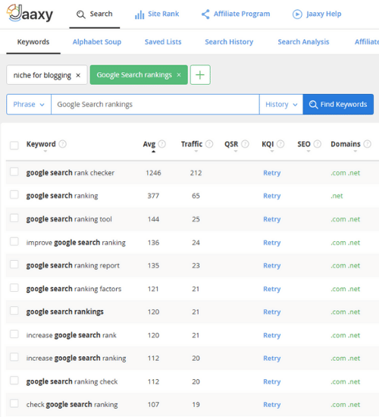Open the Search Analysis tab

[303, 42]
